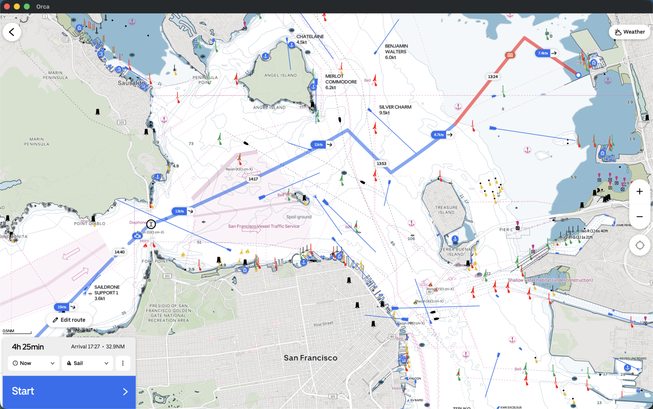Click the magenta anchor icon in Richardson Bay

click(132, 22)
